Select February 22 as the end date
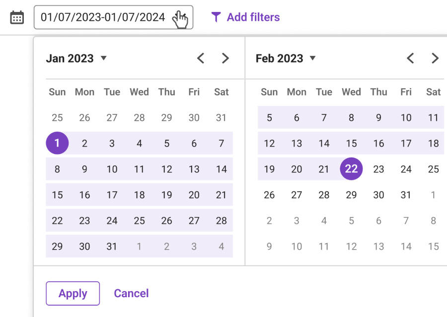 [351, 169]
